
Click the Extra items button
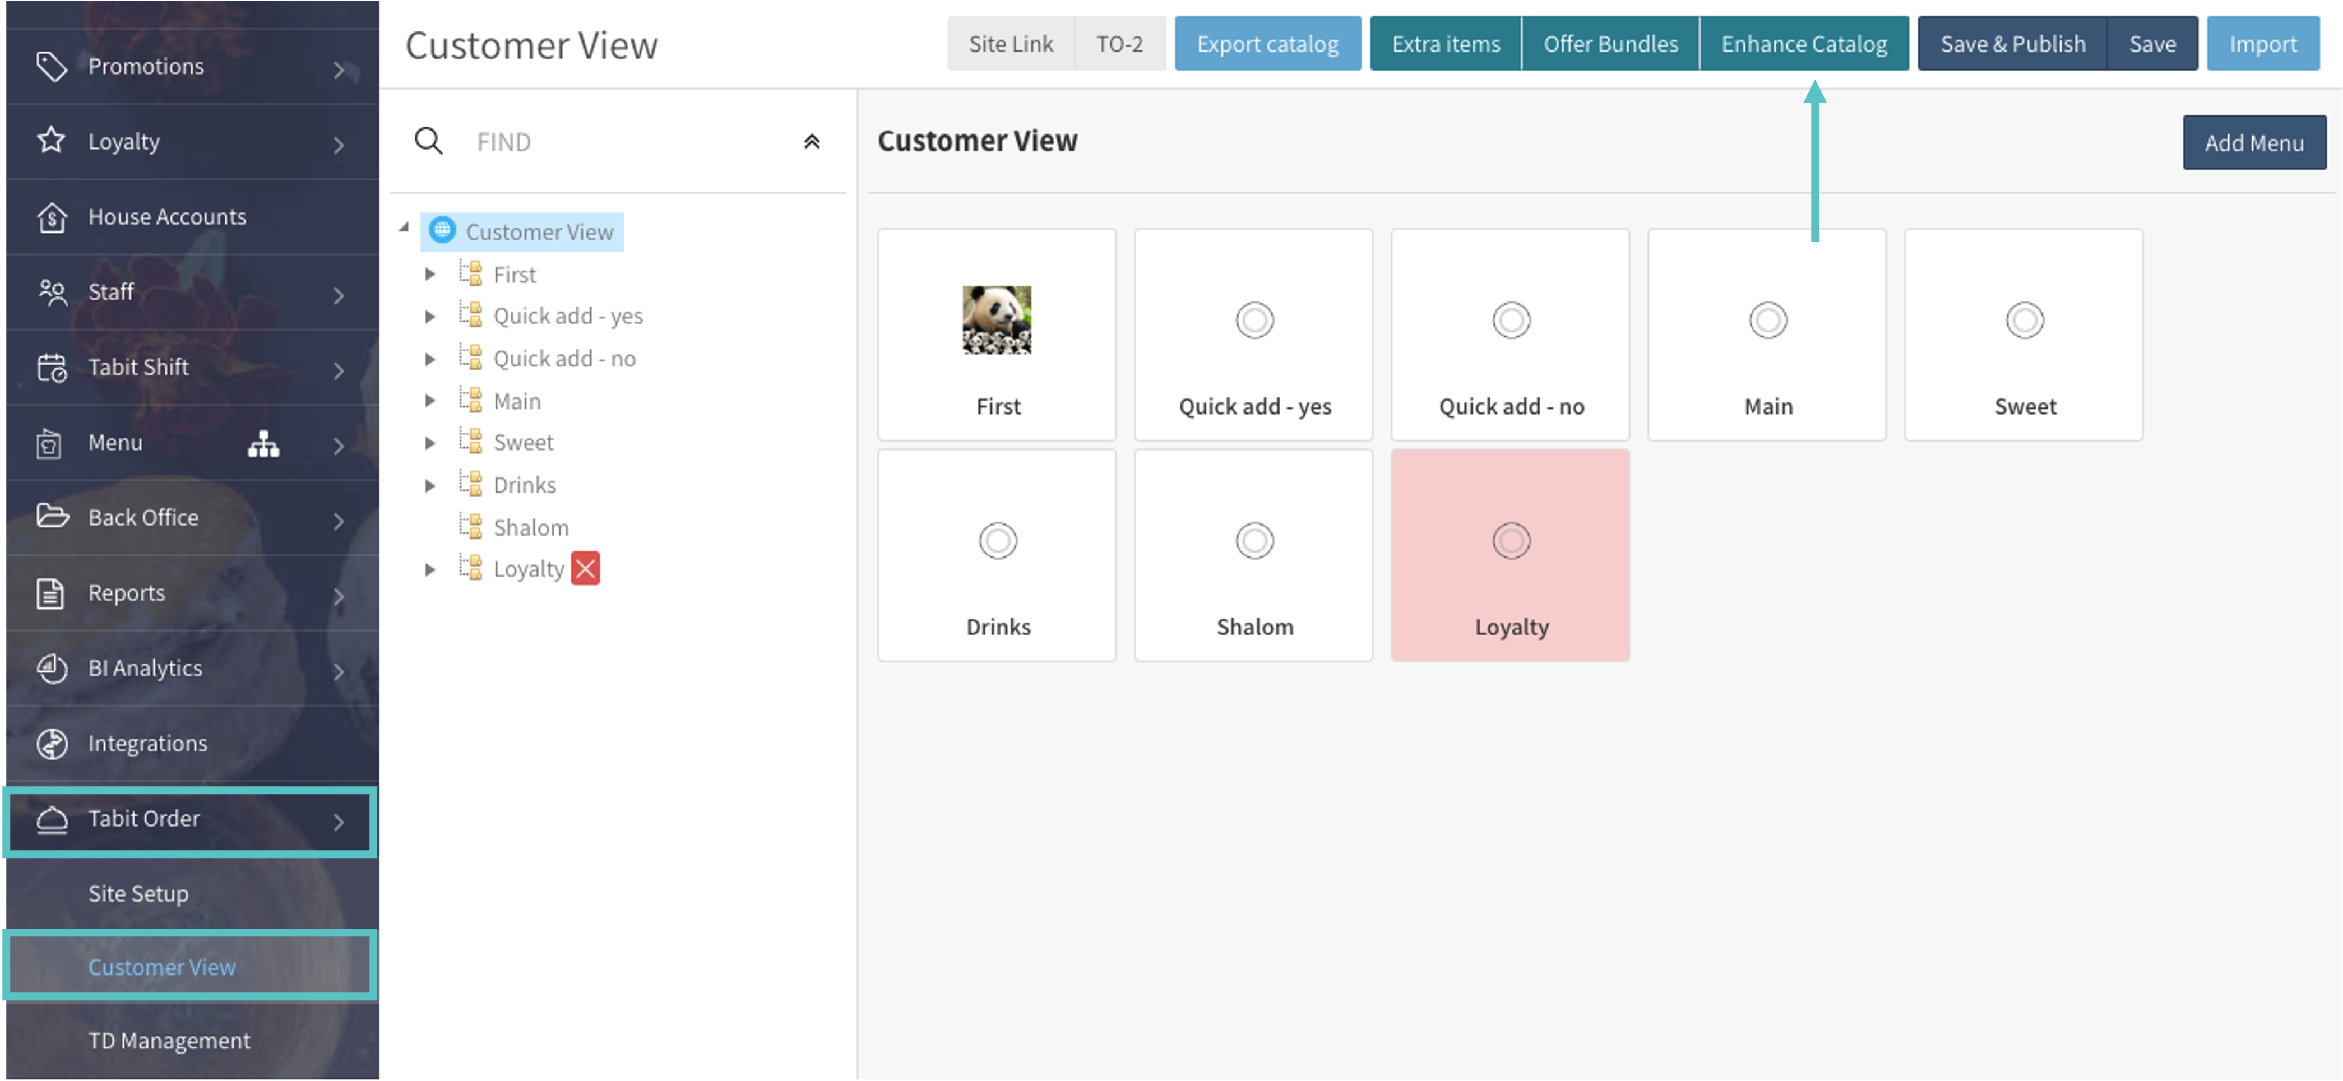click(x=1445, y=44)
